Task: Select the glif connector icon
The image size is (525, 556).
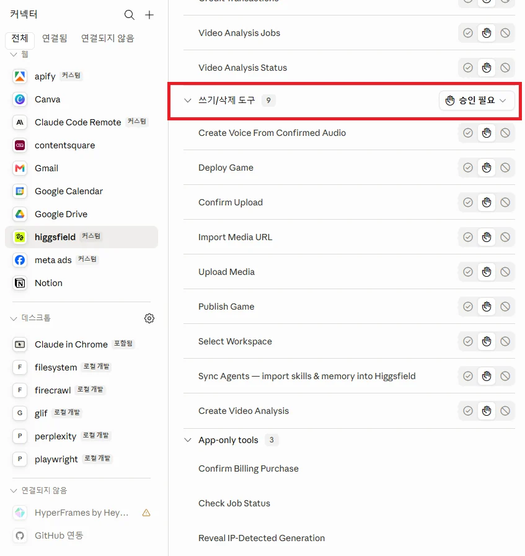Action: click(x=20, y=413)
